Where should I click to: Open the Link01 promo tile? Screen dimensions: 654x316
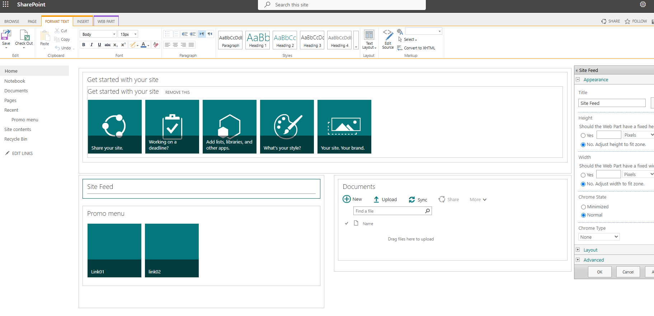click(x=114, y=251)
